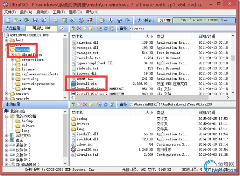Click the Rename icon in the image pane toolbar
240x176 pixels.
[91, 28]
